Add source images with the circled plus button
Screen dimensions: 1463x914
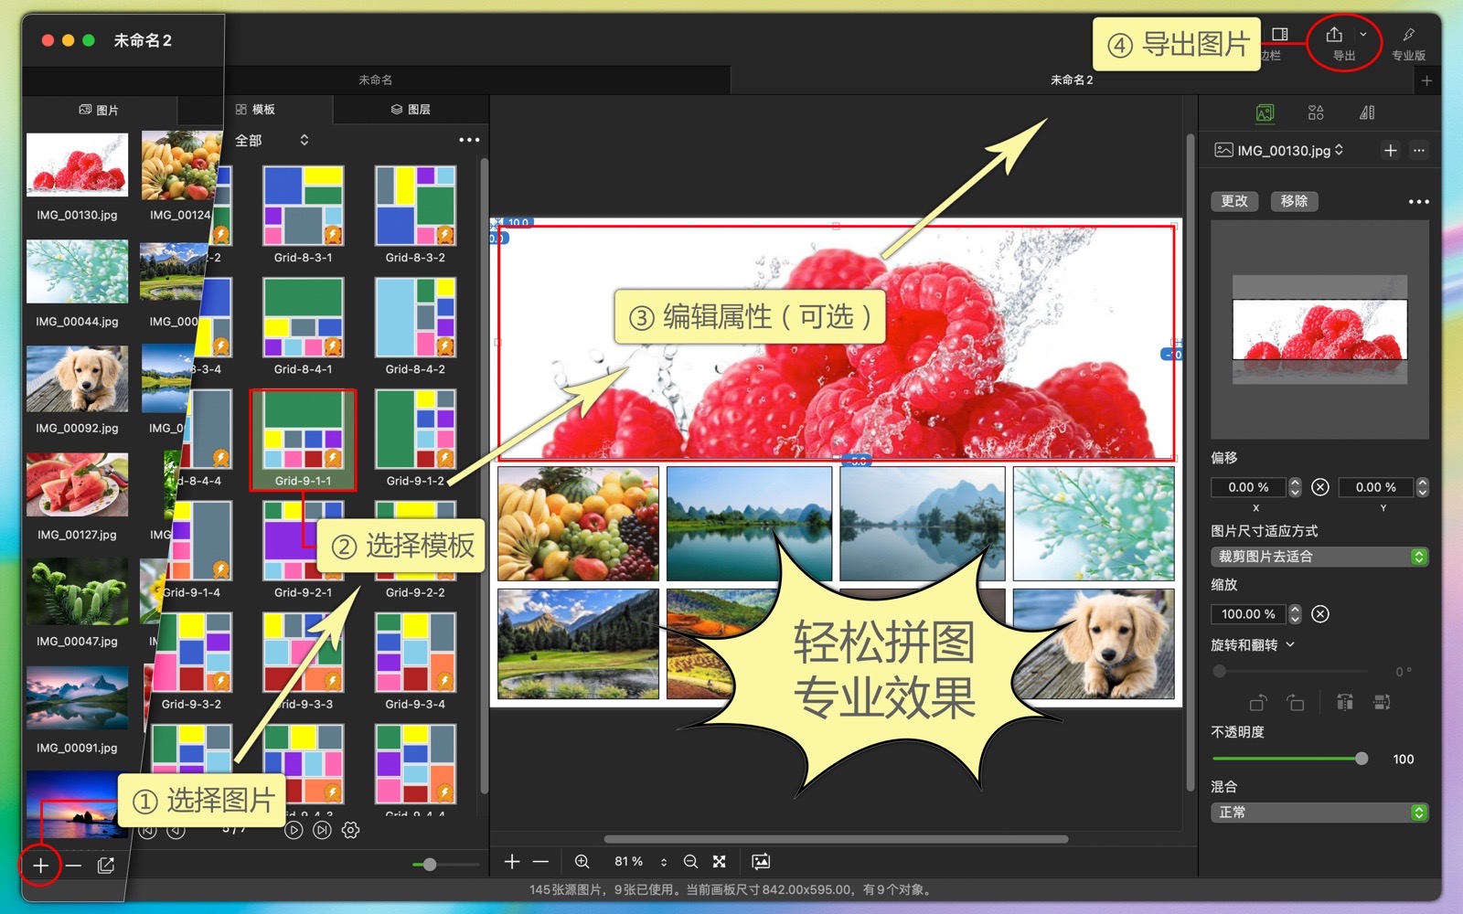click(40, 866)
